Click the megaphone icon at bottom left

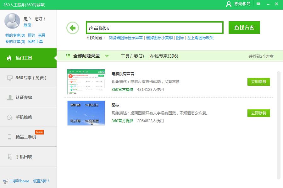click(x=5, y=181)
